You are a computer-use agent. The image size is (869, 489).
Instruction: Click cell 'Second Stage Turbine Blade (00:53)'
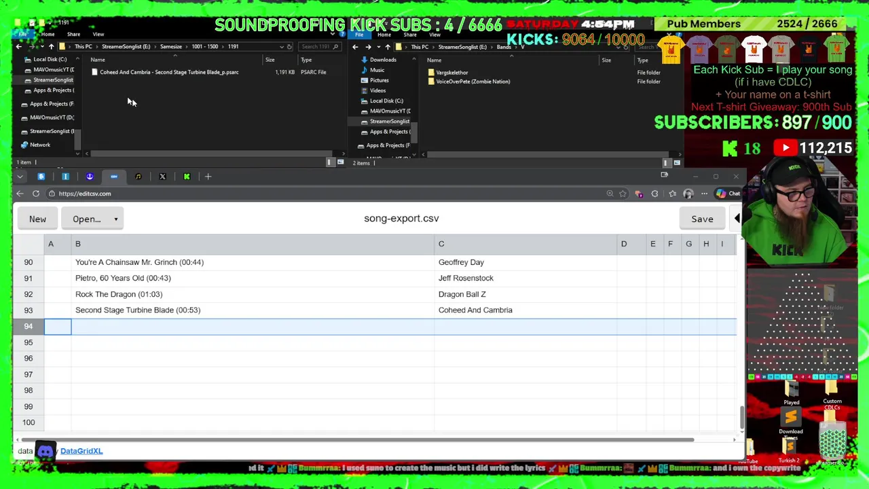253,310
